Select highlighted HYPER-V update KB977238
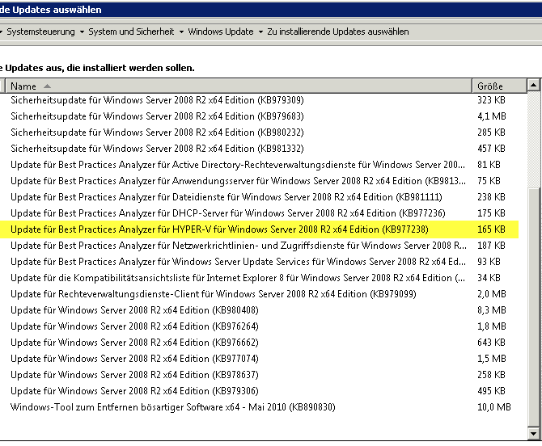The width and height of the screenshot is (542, 446). pyautogui.click(x=259, y=229)
